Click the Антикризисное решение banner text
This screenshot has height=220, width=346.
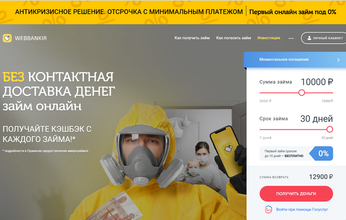129,12
